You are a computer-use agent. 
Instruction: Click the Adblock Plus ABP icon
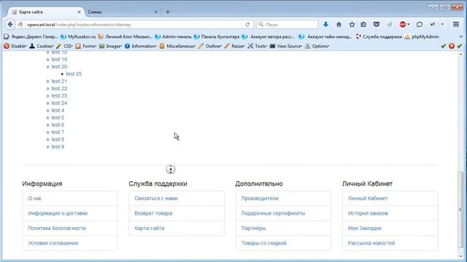pos(403,24)
